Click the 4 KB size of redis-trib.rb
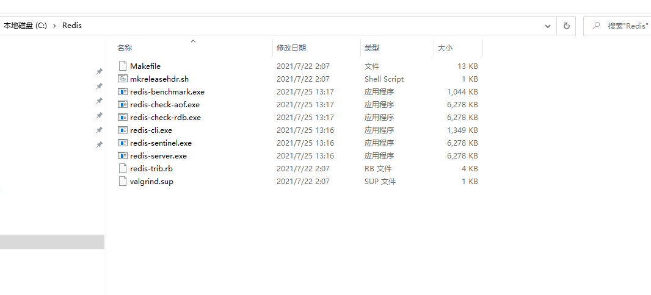The width and height of the screenshot is (651, 295). pyautogui.click(x=470, y=169)
